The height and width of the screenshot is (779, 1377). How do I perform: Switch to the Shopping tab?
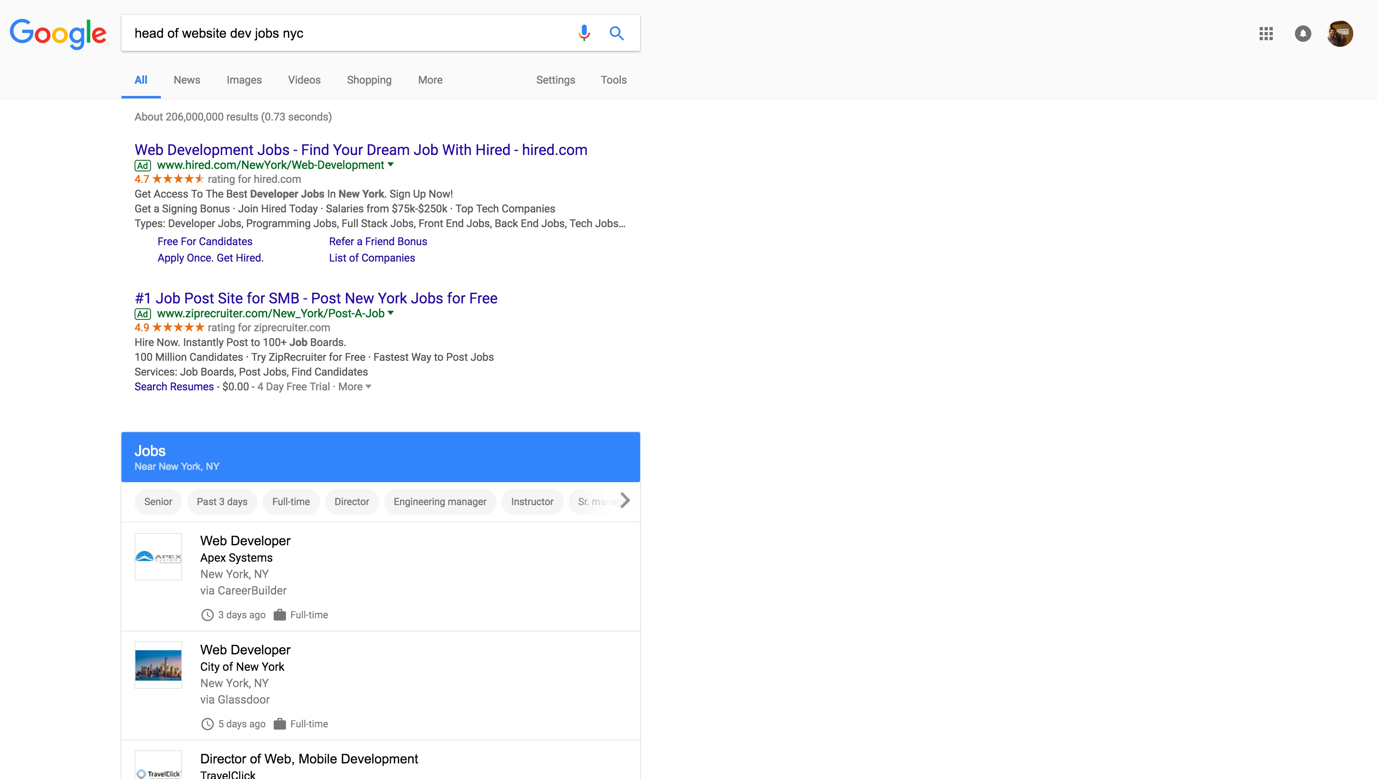[369, 80]
